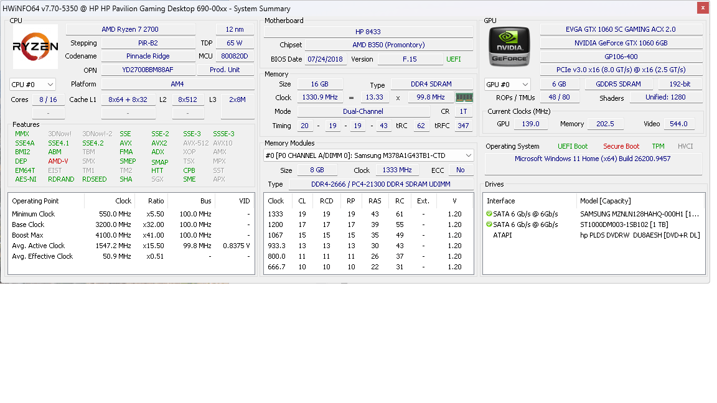
Task: Click the EVGA GTX 1060 SC GAMING field
Action: (x=621, y=29)
